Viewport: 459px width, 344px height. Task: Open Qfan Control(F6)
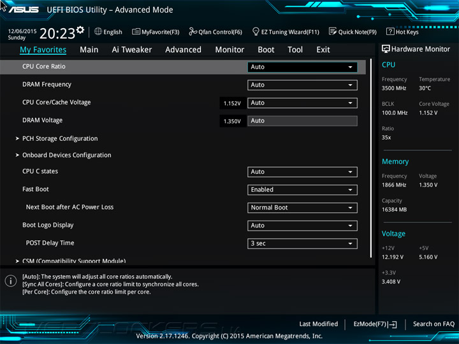point(215,32)
